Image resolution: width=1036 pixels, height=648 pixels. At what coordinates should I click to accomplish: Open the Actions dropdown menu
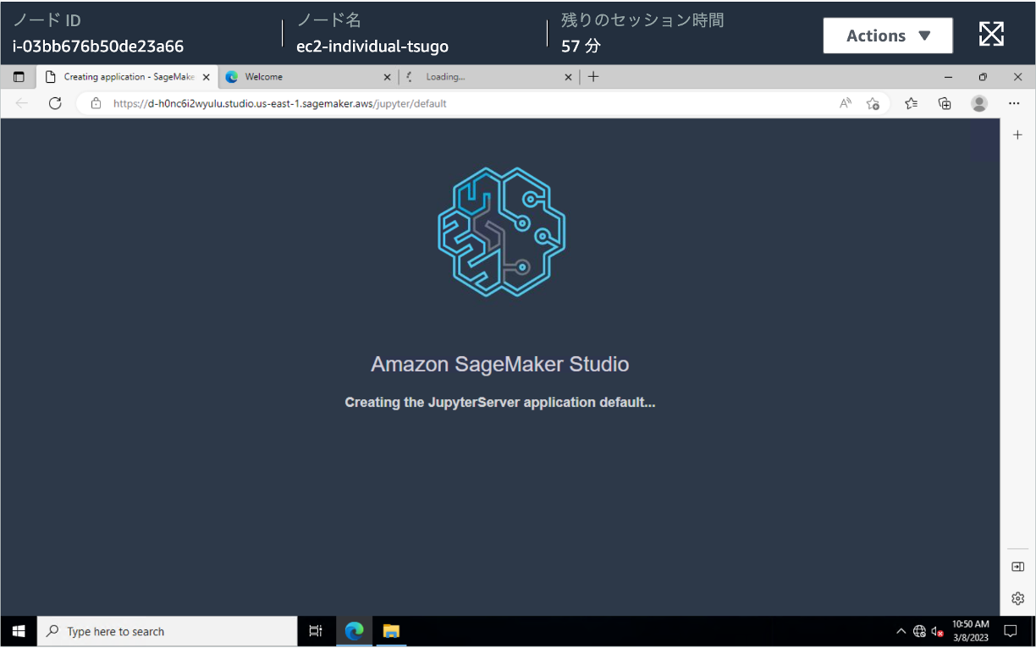click(x=888, y=36)
